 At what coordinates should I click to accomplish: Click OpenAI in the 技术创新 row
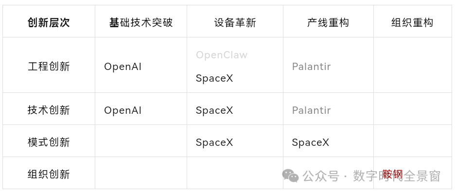[123, 110]
